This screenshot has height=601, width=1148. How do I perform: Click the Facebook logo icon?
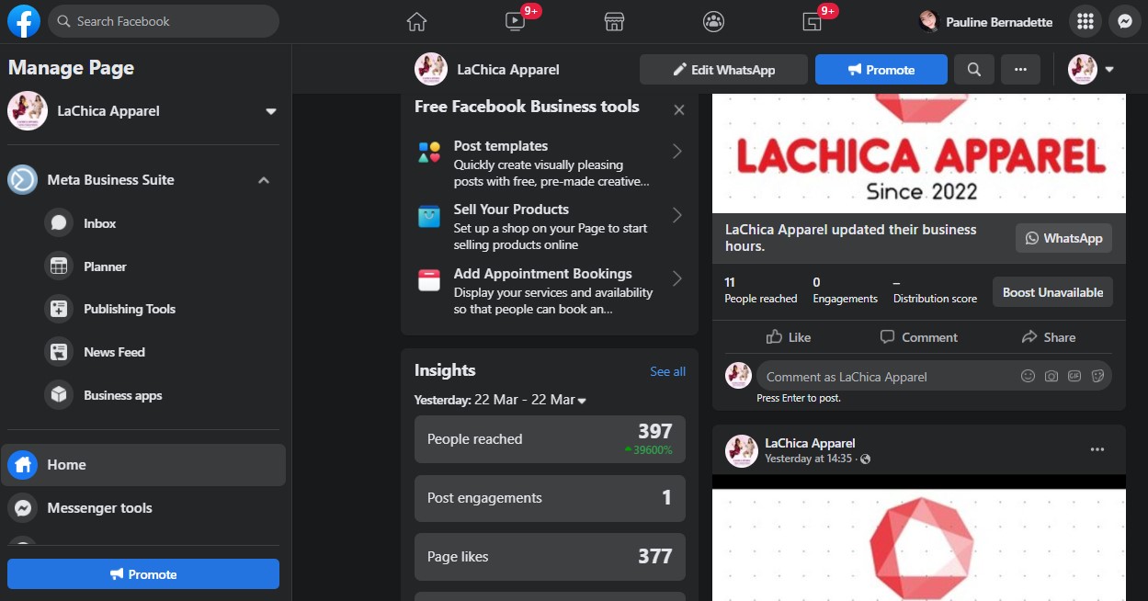pyautogui.click(x=24, y=21)
